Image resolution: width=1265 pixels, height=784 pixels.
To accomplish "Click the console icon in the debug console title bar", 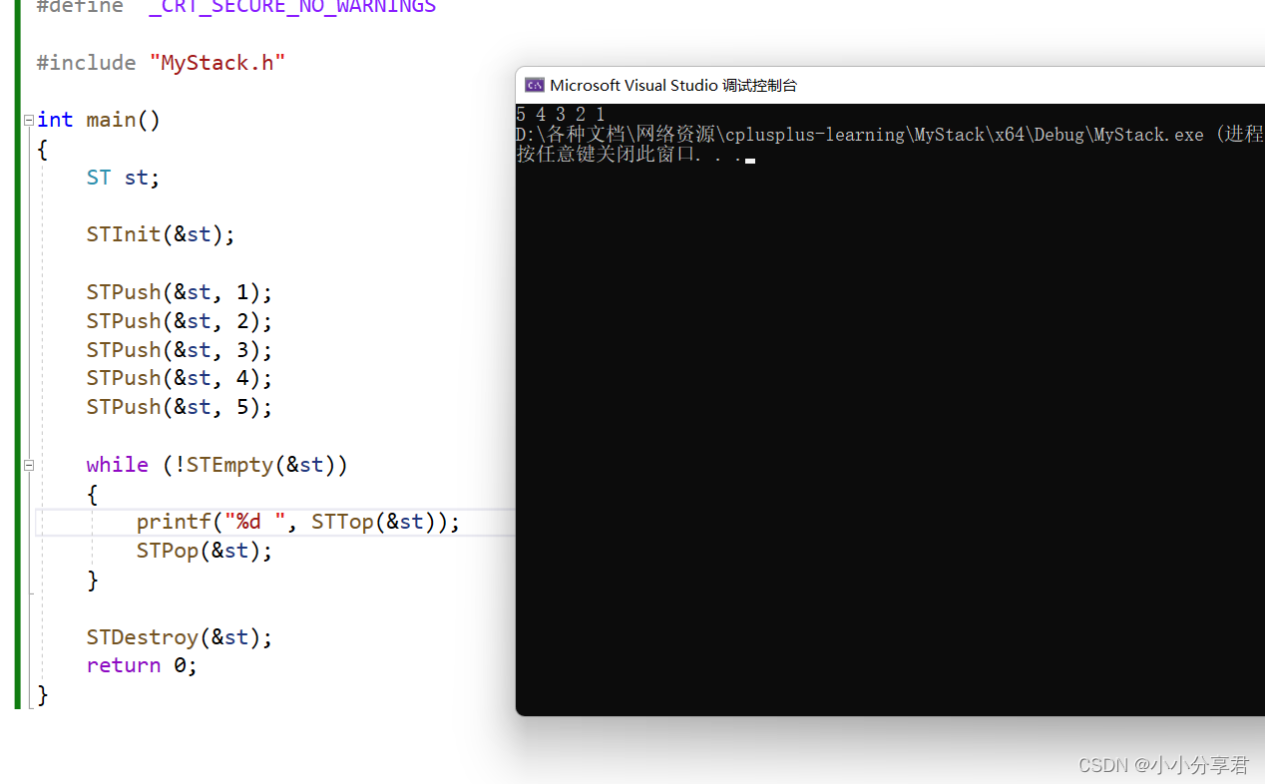I will tap(534, 85).
